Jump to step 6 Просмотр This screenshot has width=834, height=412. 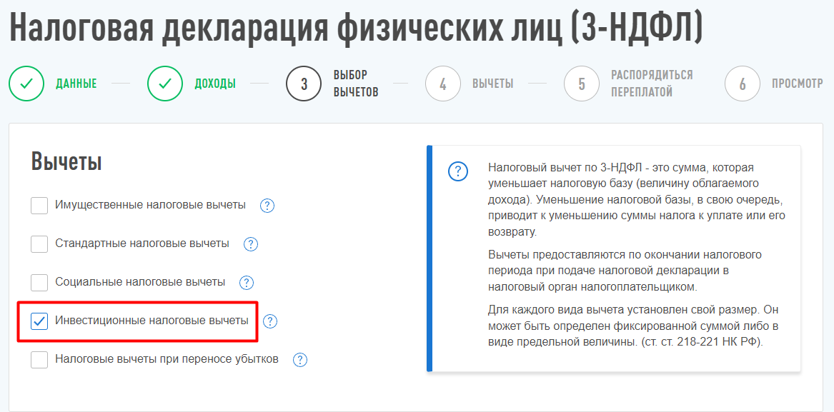point(743,84)
